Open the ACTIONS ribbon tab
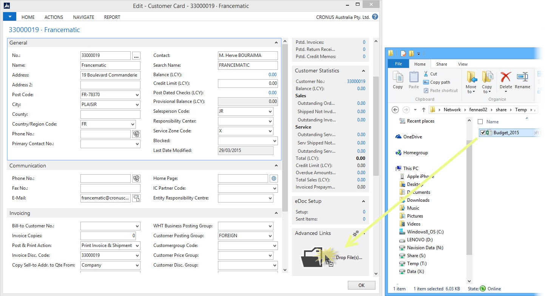The image size is (545, 296). pyautogui.click(x=54, y=17)
